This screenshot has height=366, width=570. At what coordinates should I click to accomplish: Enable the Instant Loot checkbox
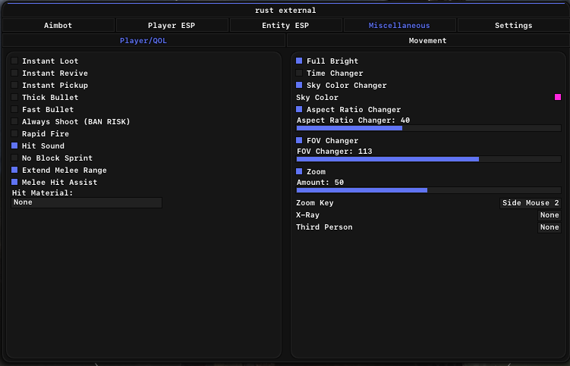[x=14, y=61]
